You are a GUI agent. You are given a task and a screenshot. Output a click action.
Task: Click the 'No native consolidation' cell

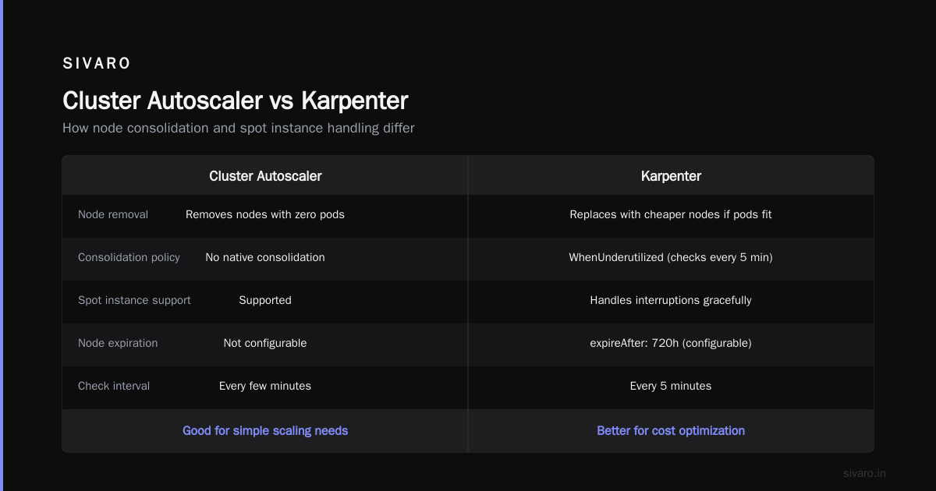[265, 257]
